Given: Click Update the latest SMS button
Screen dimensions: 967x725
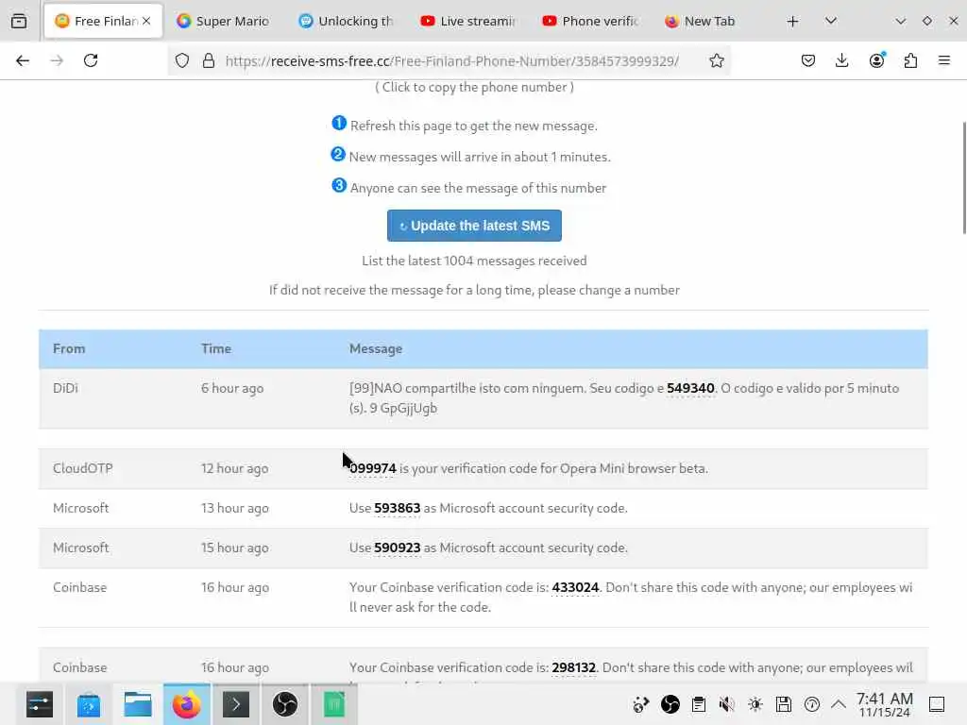Looking at the screenshot, I should 474,226.
